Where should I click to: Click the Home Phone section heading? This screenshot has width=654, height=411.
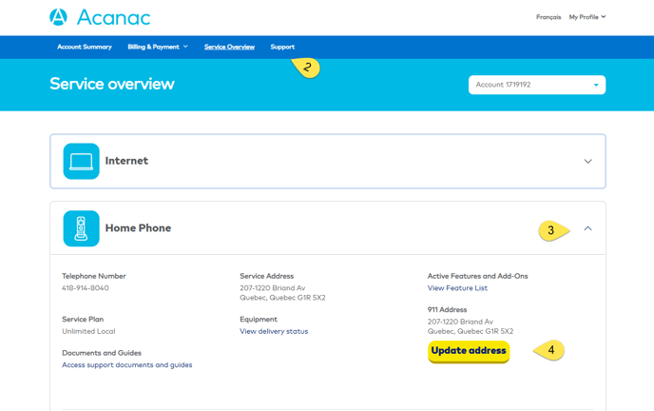point(138,227)
